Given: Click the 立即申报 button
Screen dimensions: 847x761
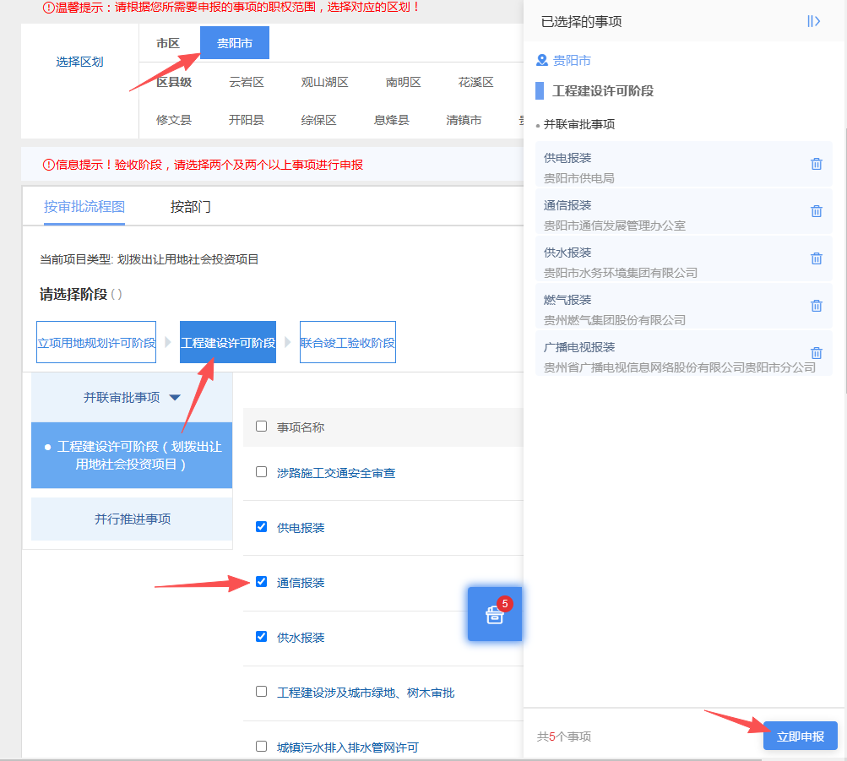Looking at the screenshot, I should (x=800, y=737).
